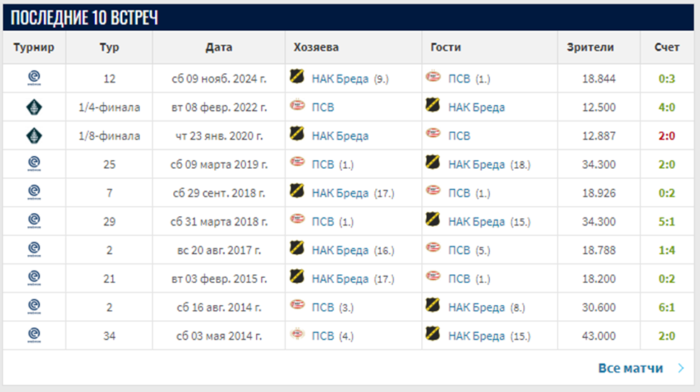Click the cup tournament icon in the 1/8-финала row
700x392 pixels.
coord(33,136)
